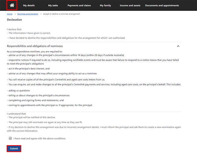197x153 pixels.
Task: Go to the home icon in the navbar
Action: (12, 5)
